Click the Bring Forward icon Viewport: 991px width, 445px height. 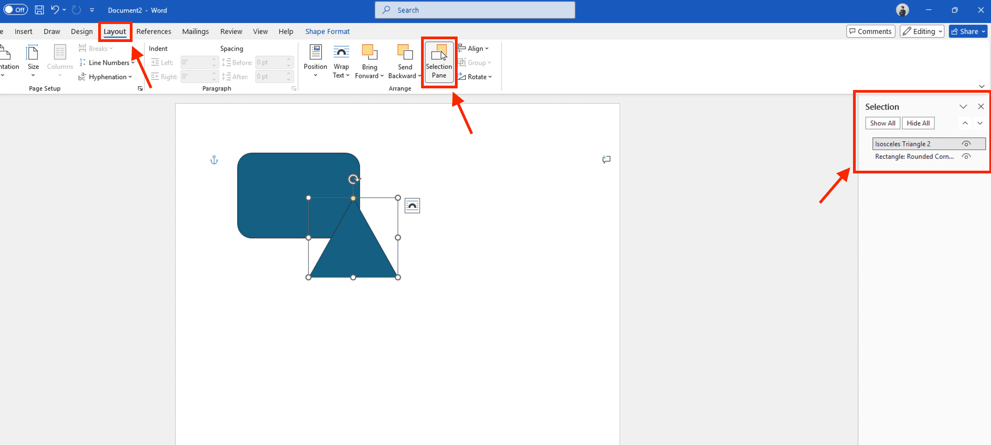tap(369, 53)
